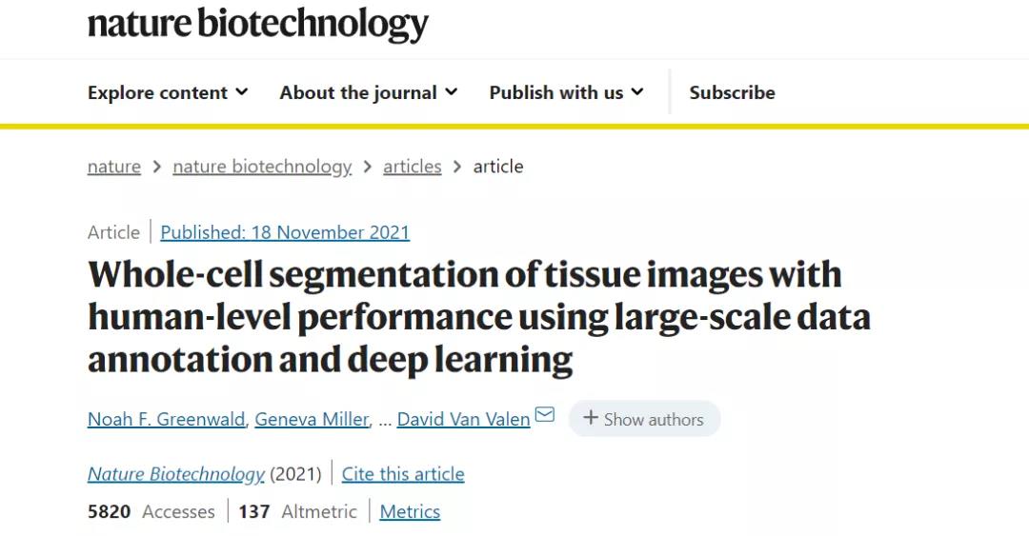The height and width of the screenshot is (536, 1029).
Task: Click the Published: 18 November 2021 link
Action: coord(285,232)
